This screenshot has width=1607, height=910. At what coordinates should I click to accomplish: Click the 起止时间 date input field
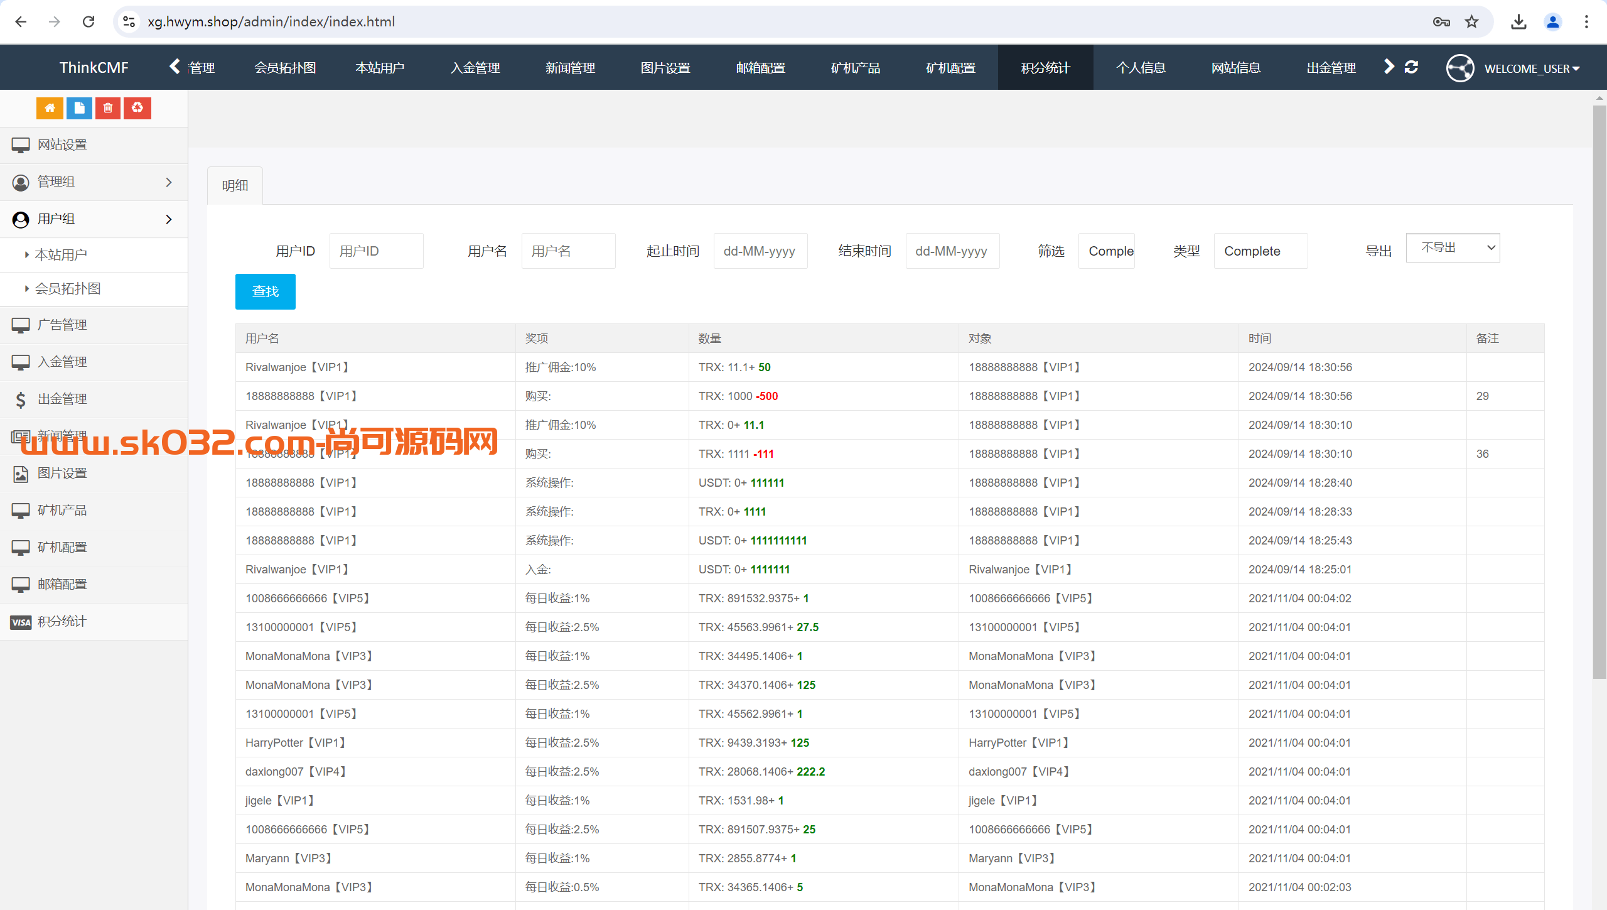pyautogui.click(x=761, y=249)
